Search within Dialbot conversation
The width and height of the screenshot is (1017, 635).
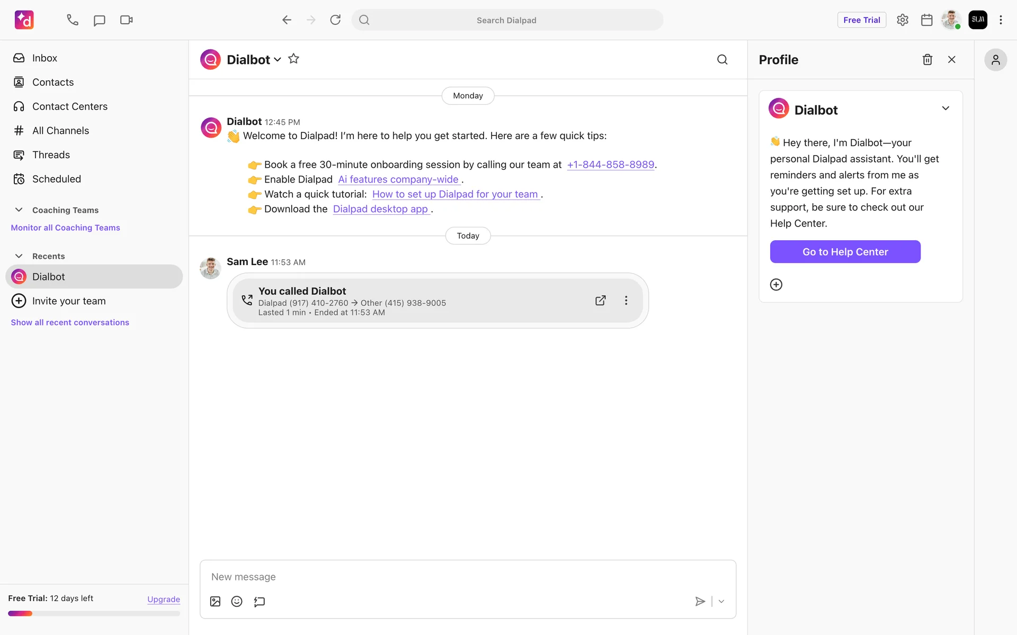click(722, 59)
